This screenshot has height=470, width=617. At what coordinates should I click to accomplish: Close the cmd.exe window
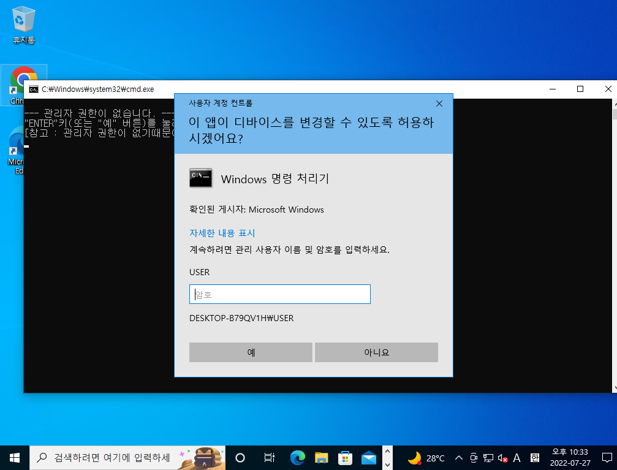point(607,89)
